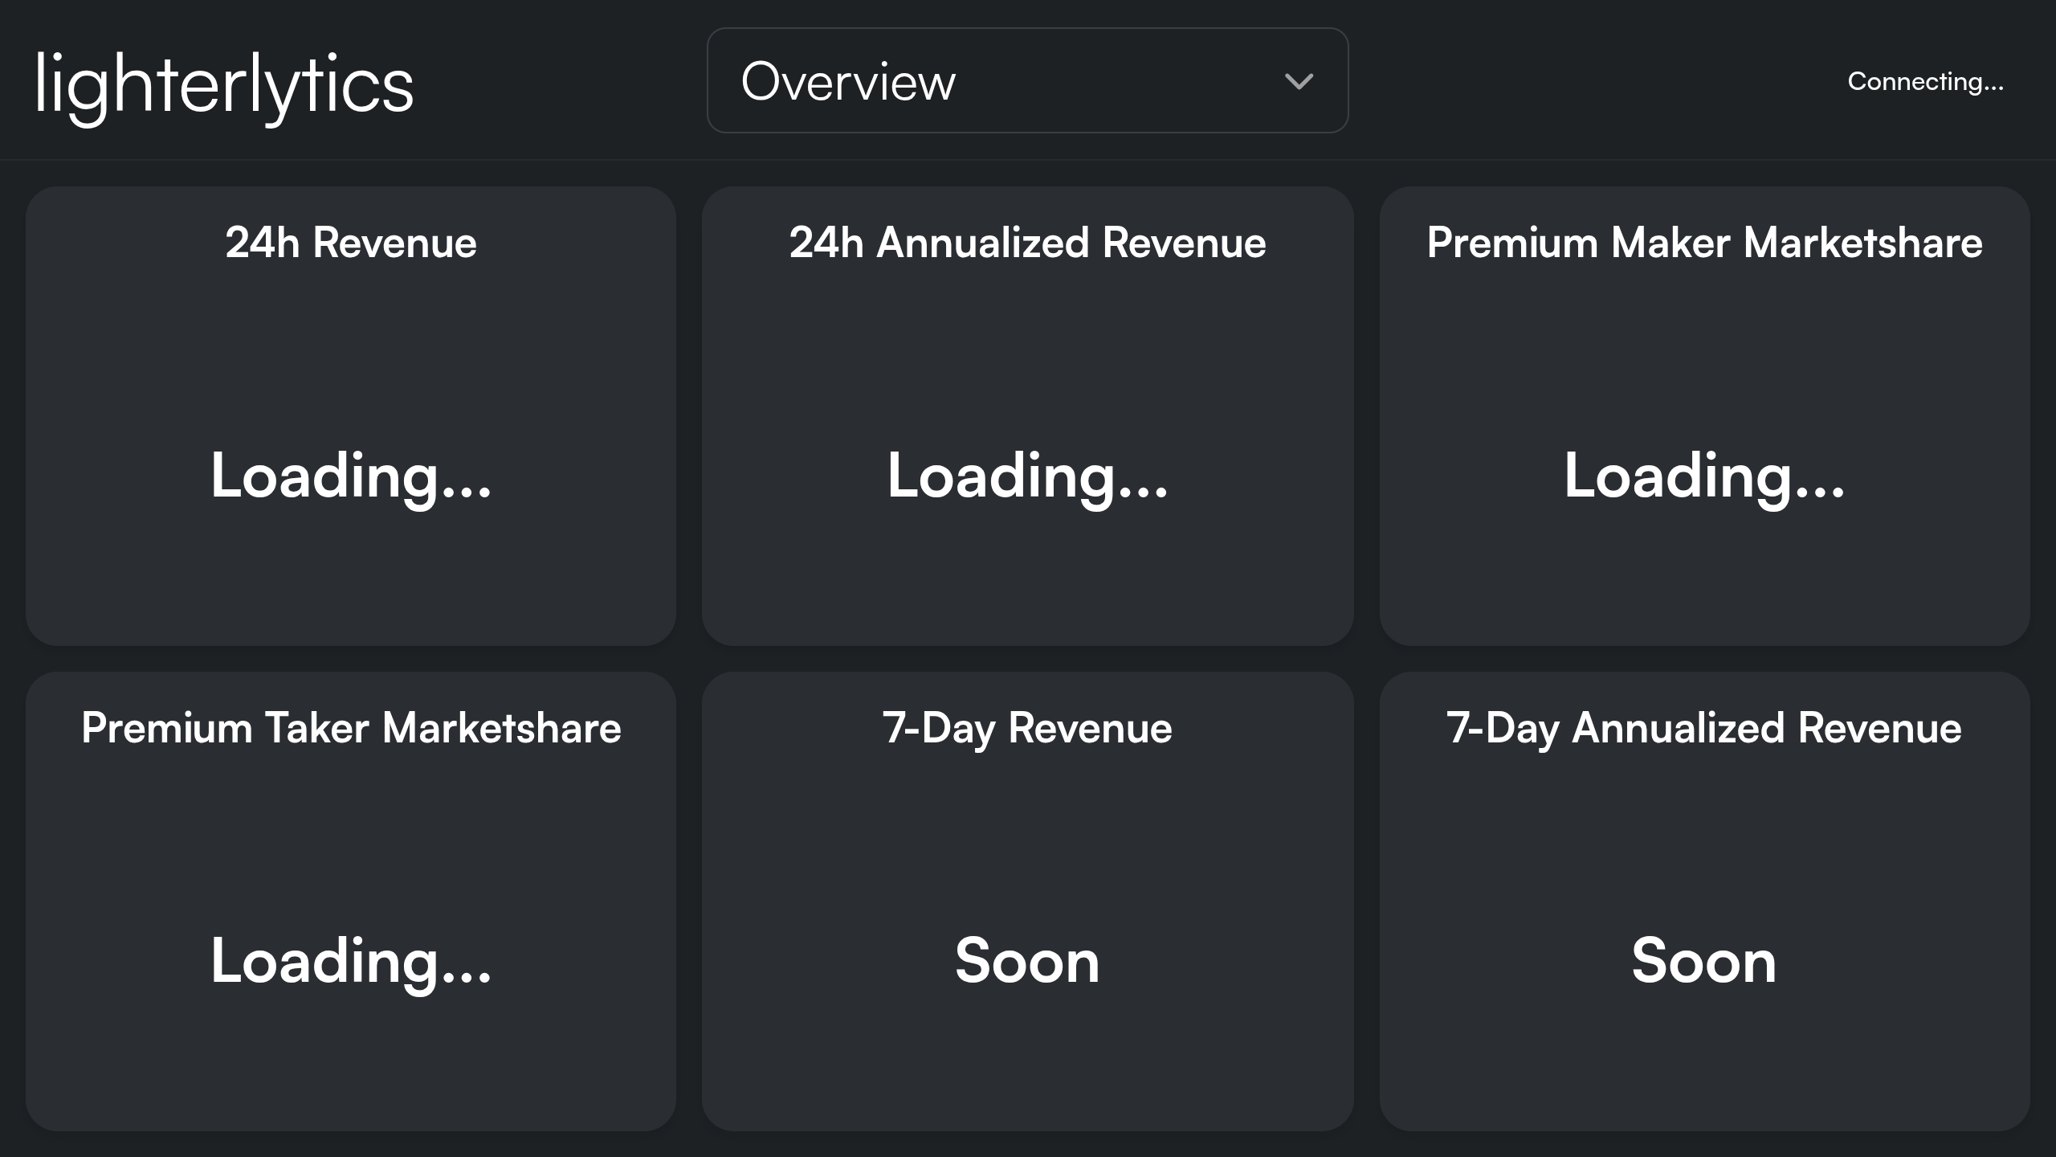Screen dimensions: 2056x1157
Task: Select the 24h Annualized Revenue card title
Action: (1027, 243)
